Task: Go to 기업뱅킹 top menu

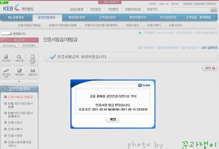Action: [113, 10]
